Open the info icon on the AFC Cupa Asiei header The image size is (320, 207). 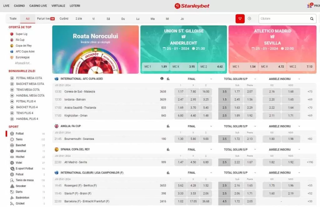point(162,79)
